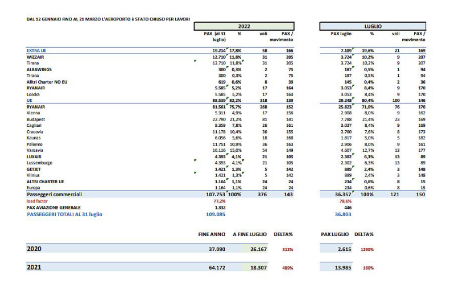Click the FINE ANNO column header

212,234
